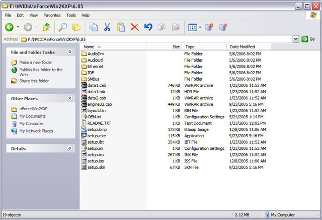
Task: Click Share this folder link
Action: click(x=34, y=81)
